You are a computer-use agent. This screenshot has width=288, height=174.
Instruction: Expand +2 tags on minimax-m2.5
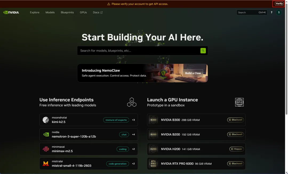point(133,149)
